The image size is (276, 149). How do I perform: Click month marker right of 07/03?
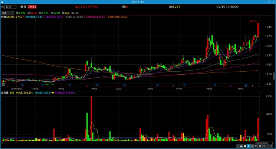click(185, 85)
